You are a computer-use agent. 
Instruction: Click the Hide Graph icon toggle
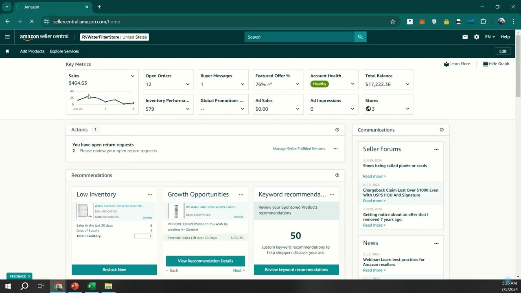(486, 64)
